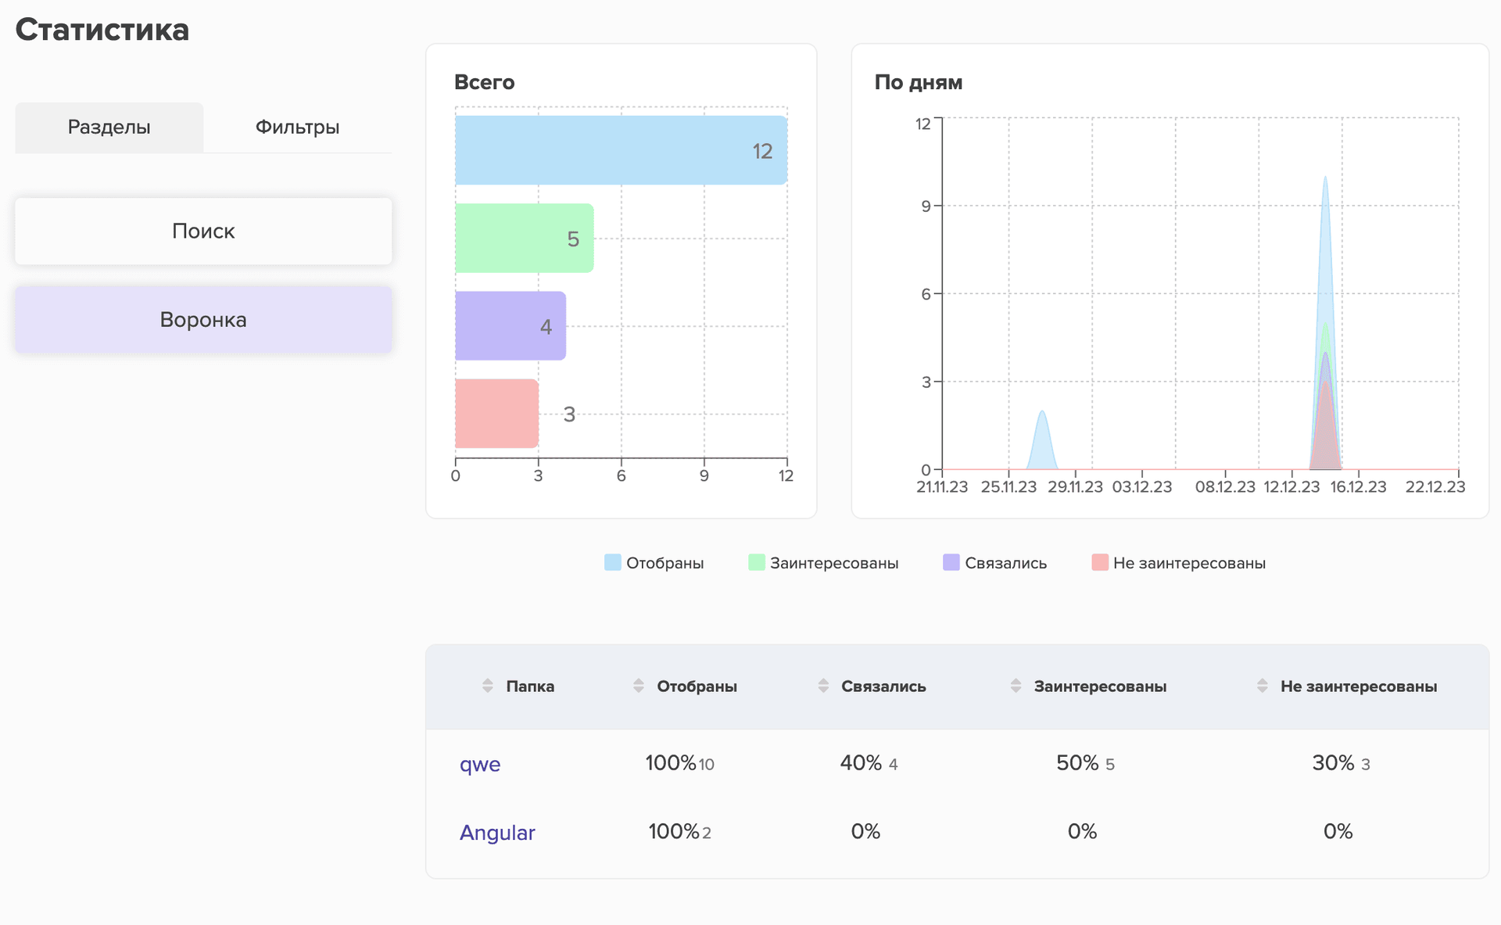Click the purple bar showing 4

(x=510, y=325)
